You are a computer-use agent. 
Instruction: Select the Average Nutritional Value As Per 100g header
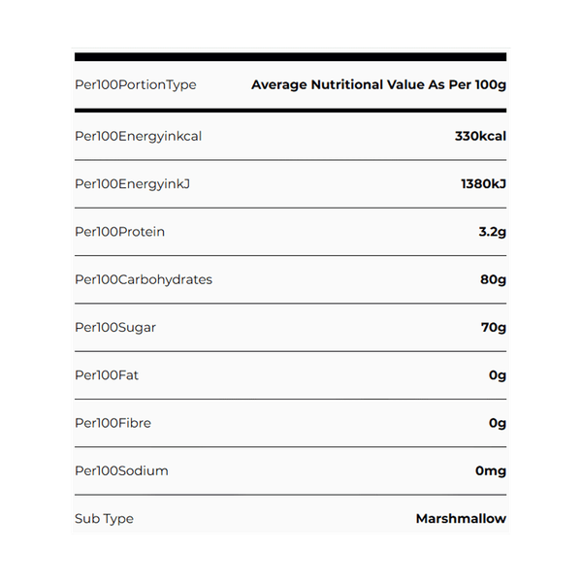point(378,85)
